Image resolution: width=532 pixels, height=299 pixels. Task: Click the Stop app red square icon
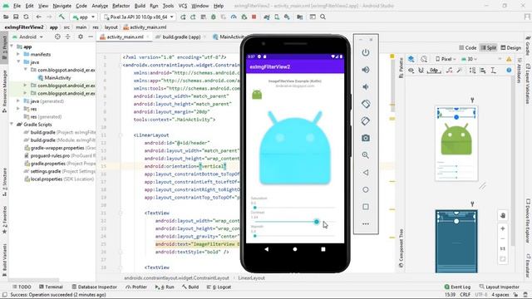pyautogui.click(x=254, y=17)
